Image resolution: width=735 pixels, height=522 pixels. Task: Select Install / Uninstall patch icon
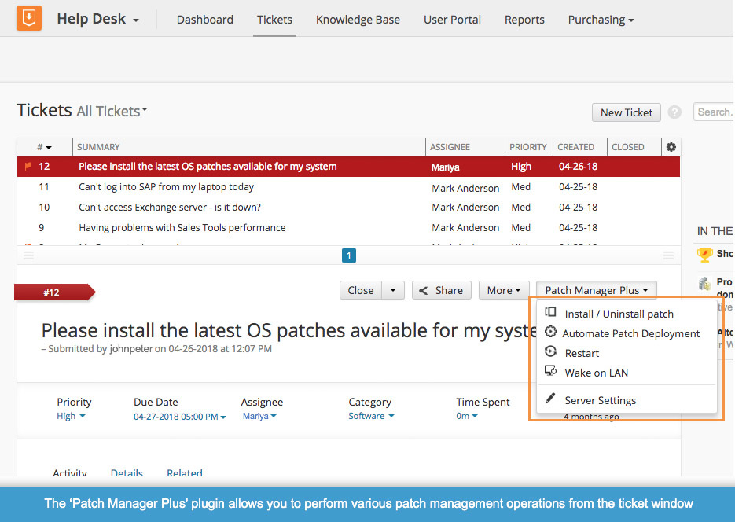click(x=550, y=314)
